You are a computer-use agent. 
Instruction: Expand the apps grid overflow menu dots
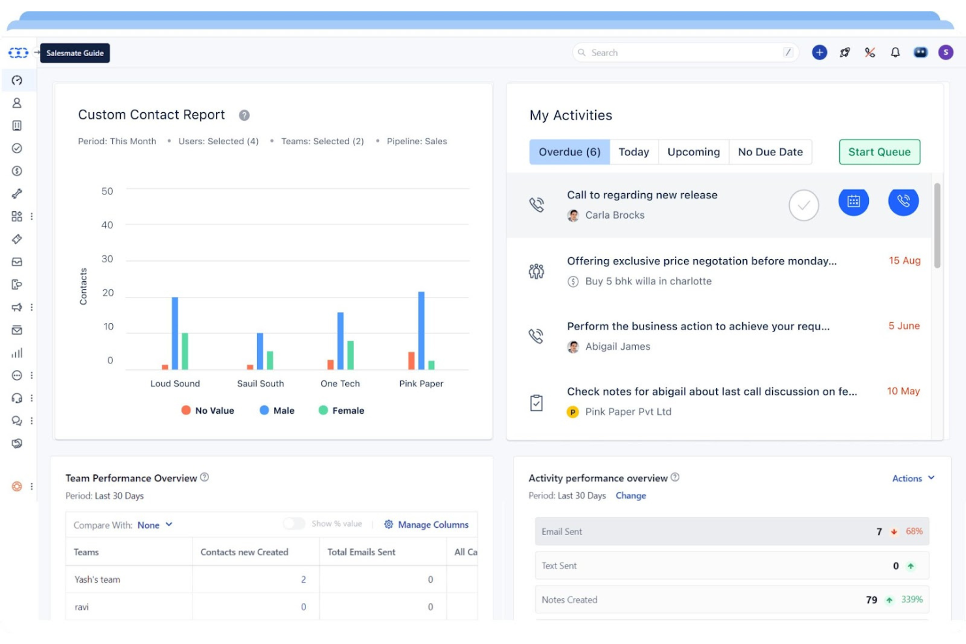coord(31,216)
